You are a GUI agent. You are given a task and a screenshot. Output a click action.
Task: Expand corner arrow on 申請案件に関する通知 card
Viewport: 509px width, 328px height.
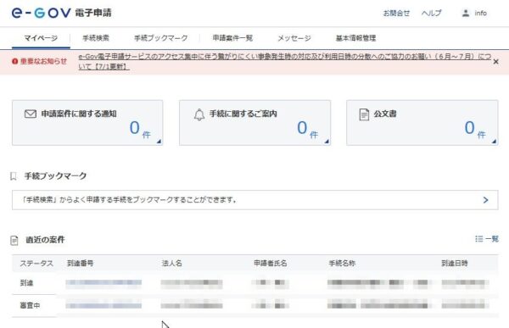click(x=159, y=142)
